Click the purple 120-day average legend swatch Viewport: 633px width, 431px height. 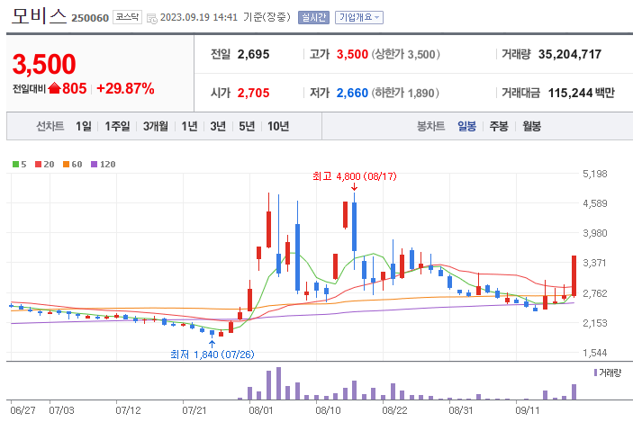pos(94,165)
